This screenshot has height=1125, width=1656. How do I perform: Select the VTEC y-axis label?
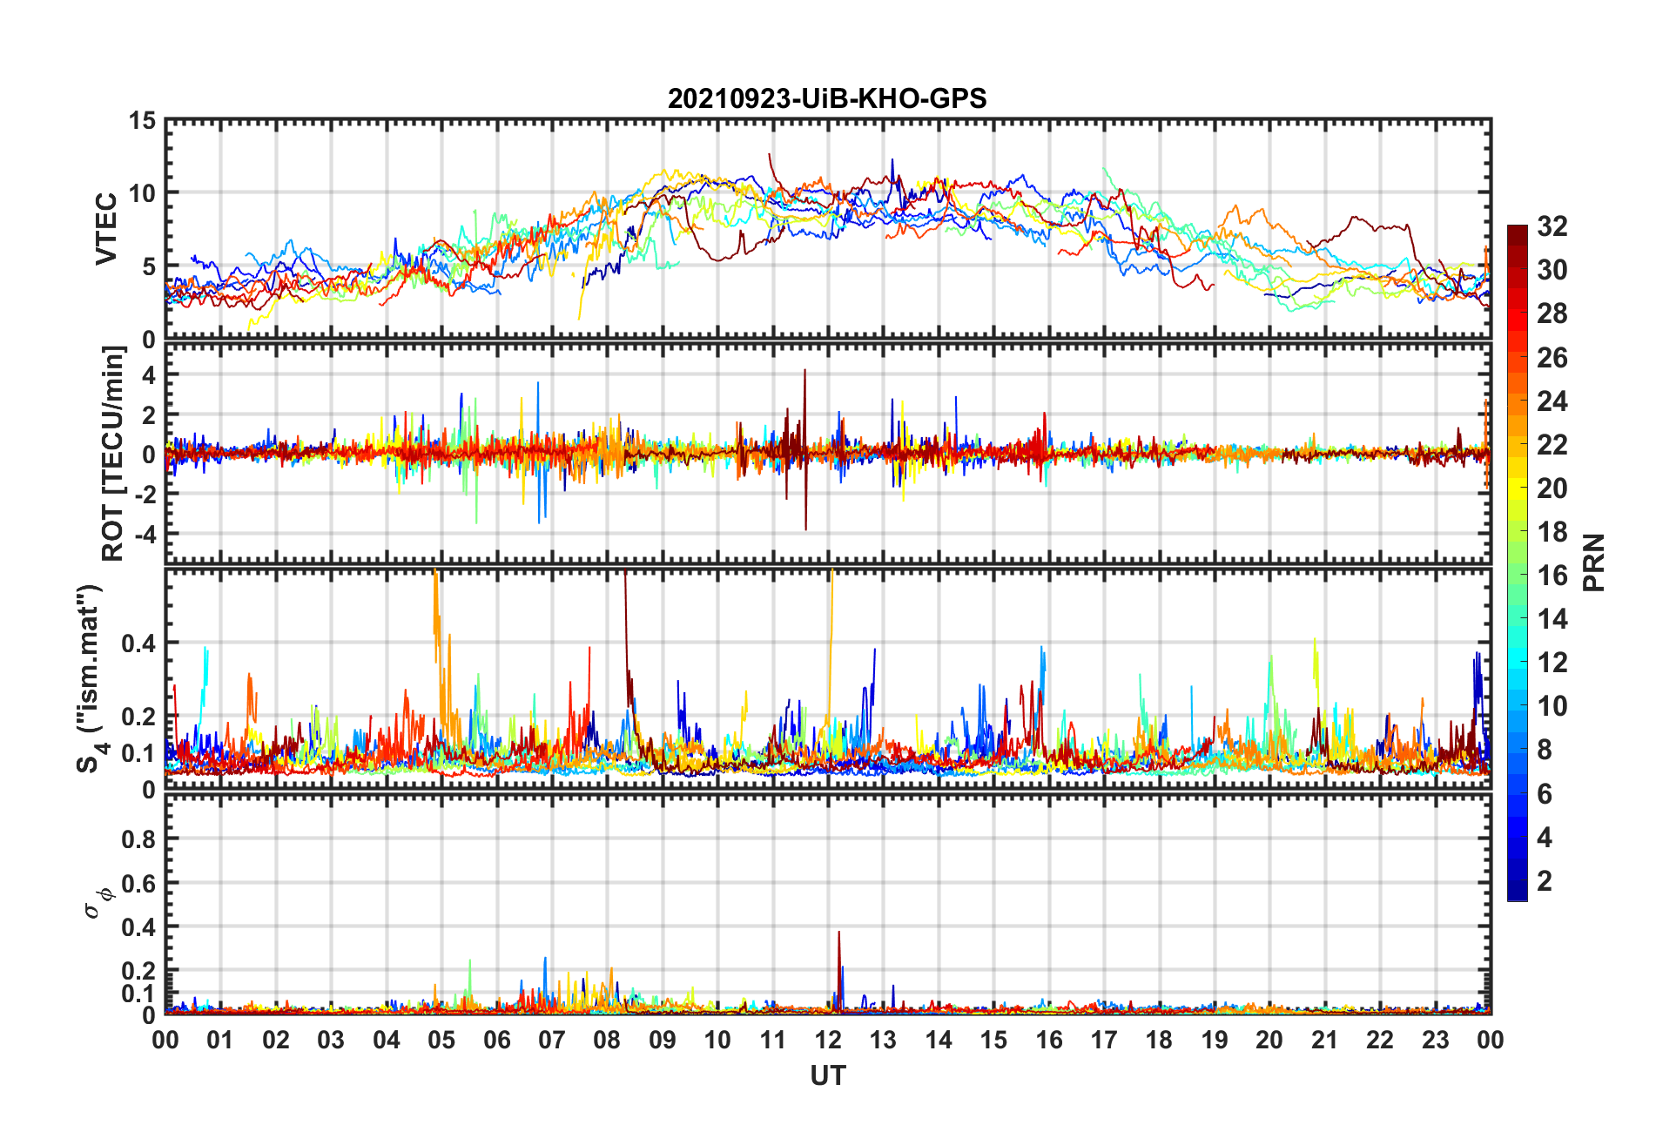pos(106,229)
